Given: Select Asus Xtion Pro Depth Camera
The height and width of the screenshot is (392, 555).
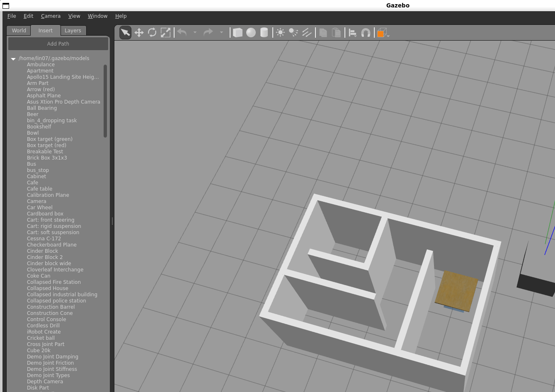Looking at the screenshot, I should point(63,102).
